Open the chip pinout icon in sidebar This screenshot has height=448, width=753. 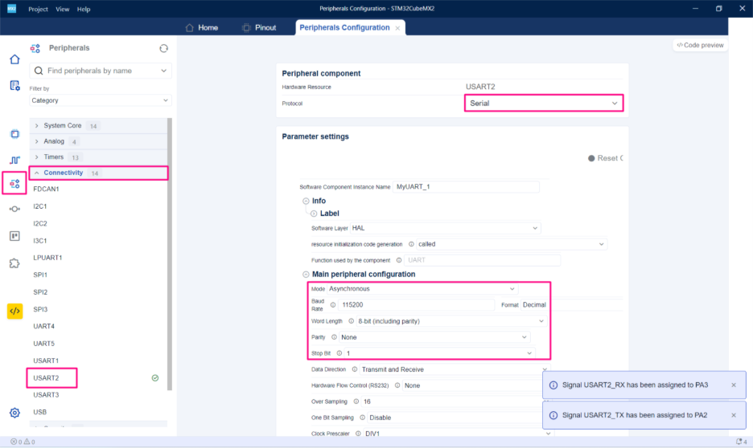pyautogui.click(x=15, y=134)
